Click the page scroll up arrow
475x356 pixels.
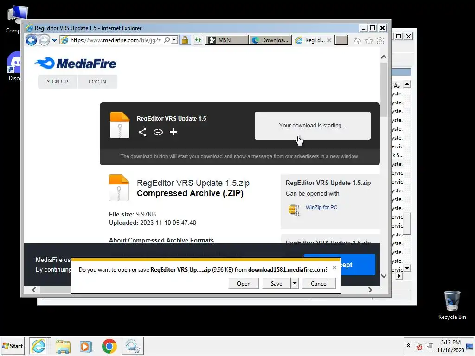(x=384, y=57)
